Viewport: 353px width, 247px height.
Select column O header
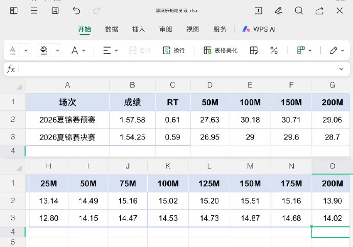click(x=333, y=166)
